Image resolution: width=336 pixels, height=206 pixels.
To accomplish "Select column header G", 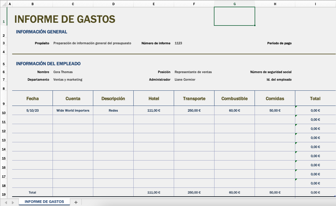I will [x=234, y=4].
